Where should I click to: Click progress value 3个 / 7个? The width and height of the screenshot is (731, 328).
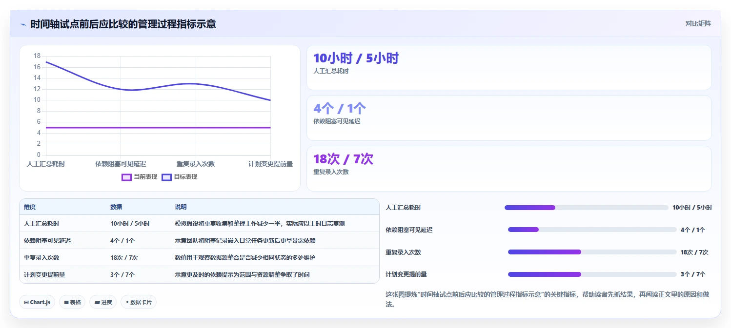pyautogui.click(x=693, y=274)
